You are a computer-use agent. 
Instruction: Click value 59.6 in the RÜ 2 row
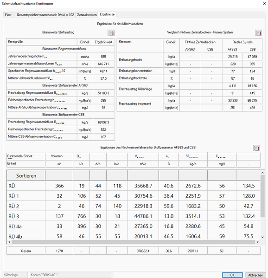point(168,206)
